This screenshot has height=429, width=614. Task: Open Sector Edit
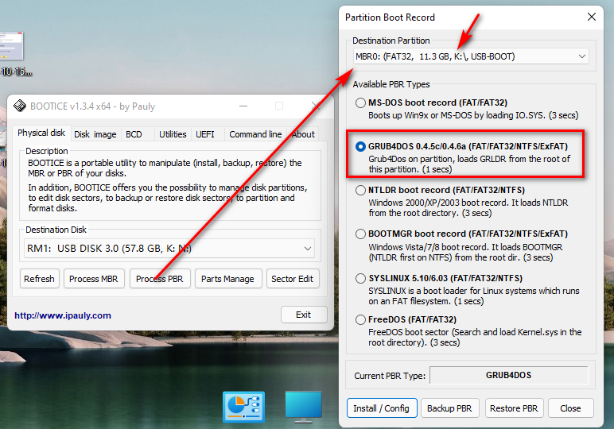(x=293, y=279)
